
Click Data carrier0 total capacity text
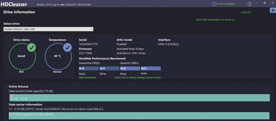(31, 91)
